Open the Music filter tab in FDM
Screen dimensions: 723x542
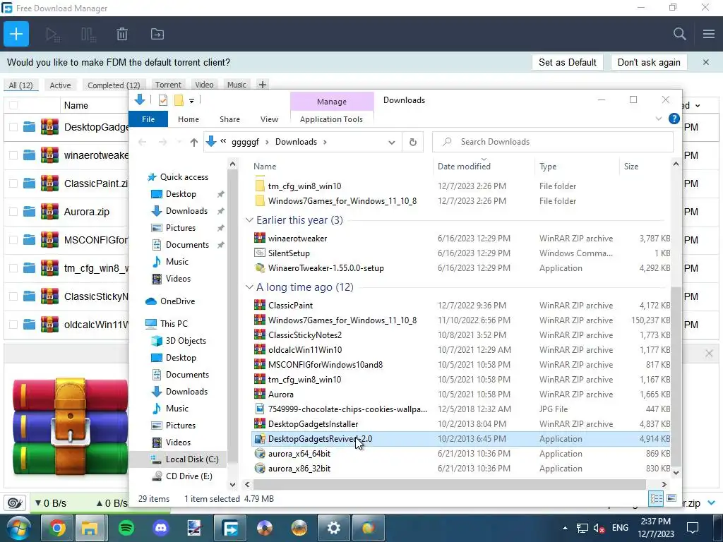(237, 85)
